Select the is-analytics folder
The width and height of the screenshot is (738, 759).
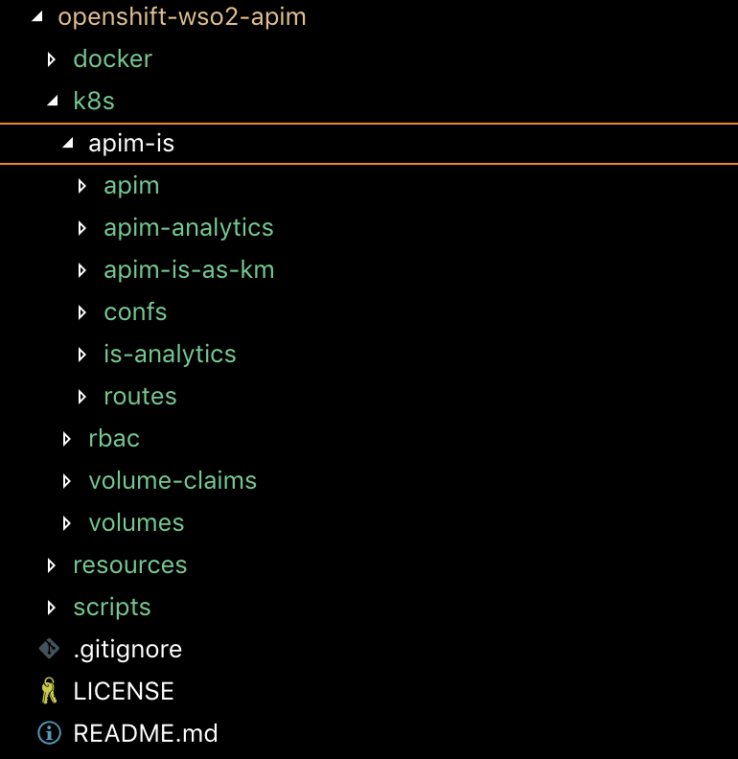click(x=170, y=355)
